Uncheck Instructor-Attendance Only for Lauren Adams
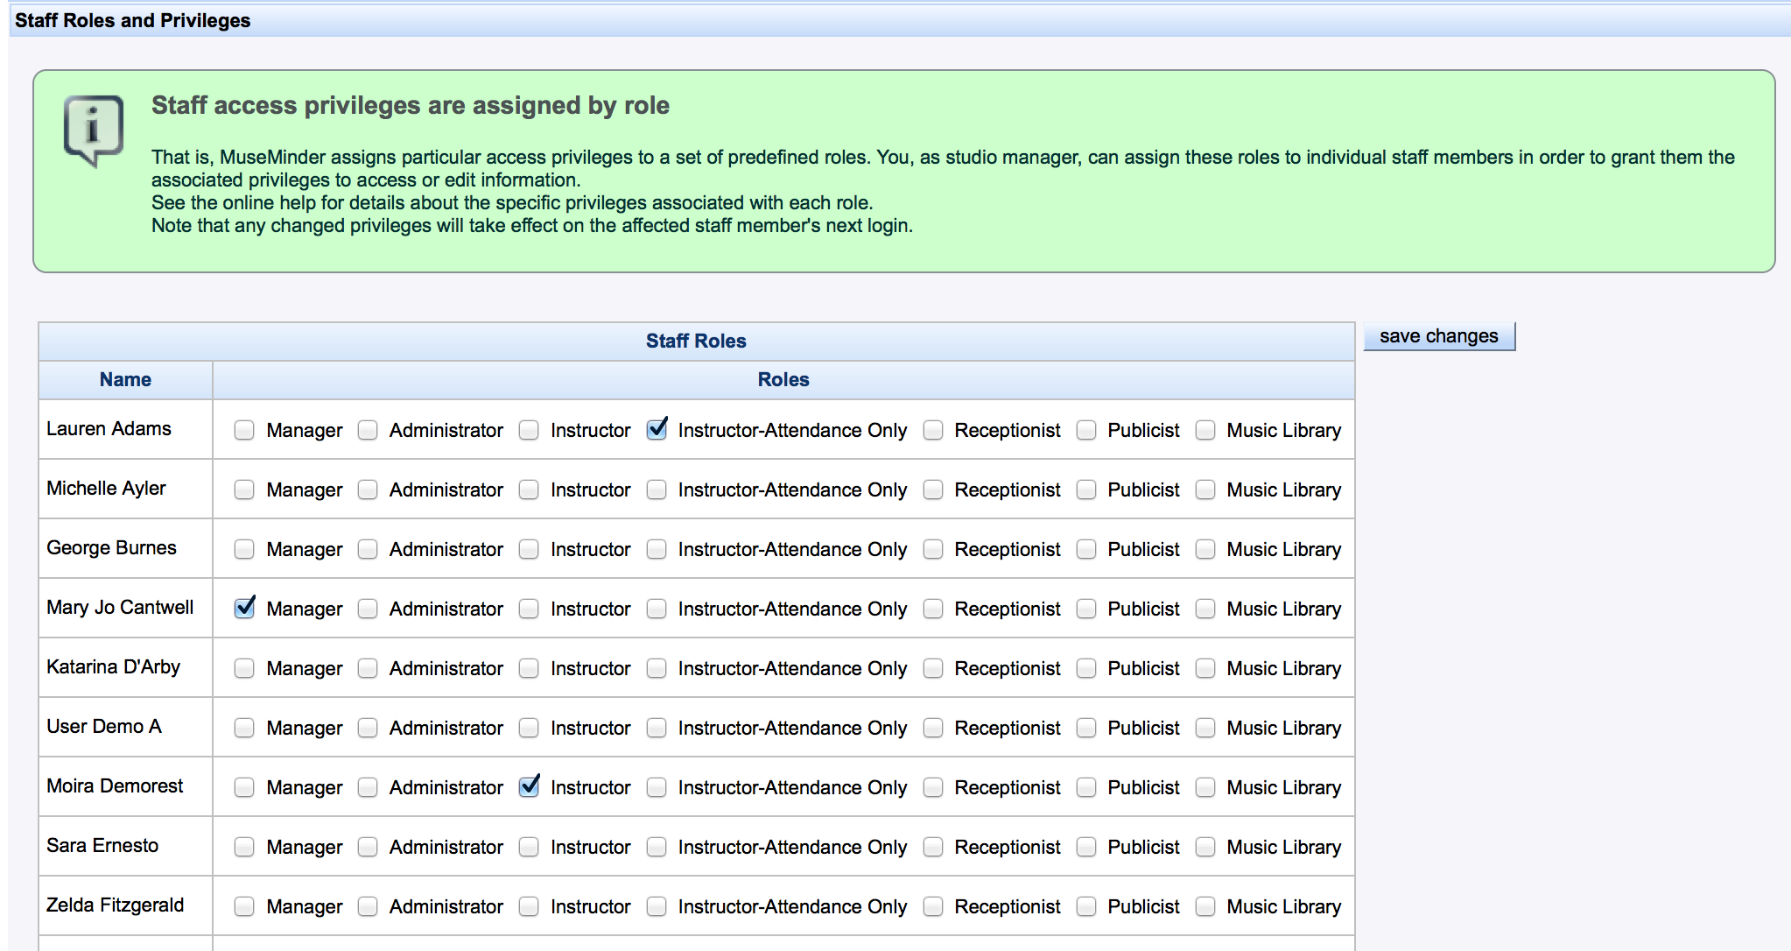1791x951 pixels. click(x=657, y=430)
